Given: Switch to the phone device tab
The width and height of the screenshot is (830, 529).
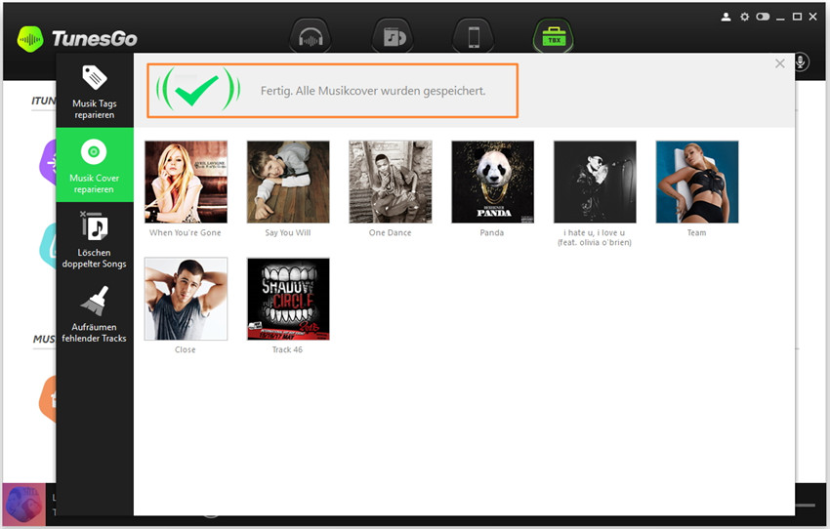Looking at the screenshot, I should 474,37.
